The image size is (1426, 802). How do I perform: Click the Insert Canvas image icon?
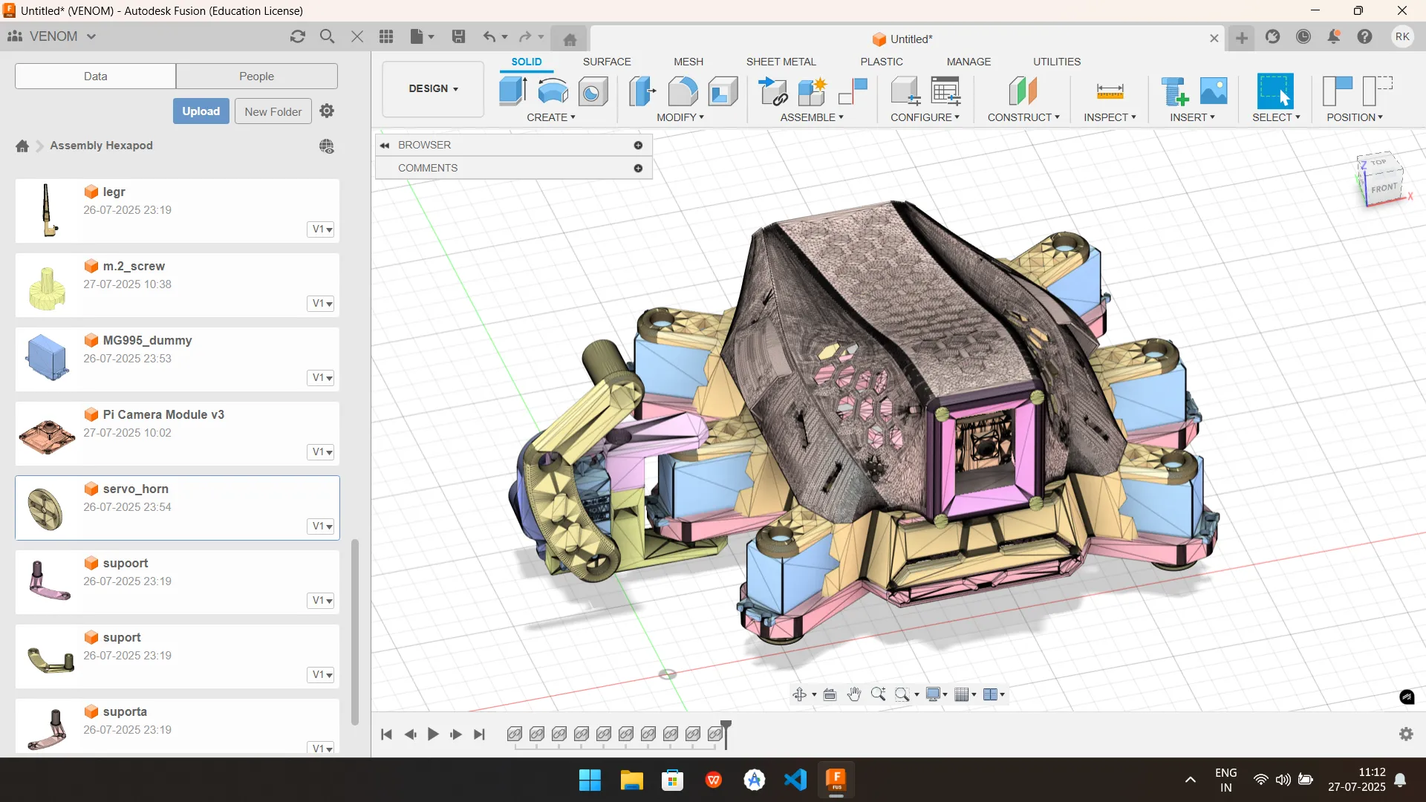coord(1214,91)
